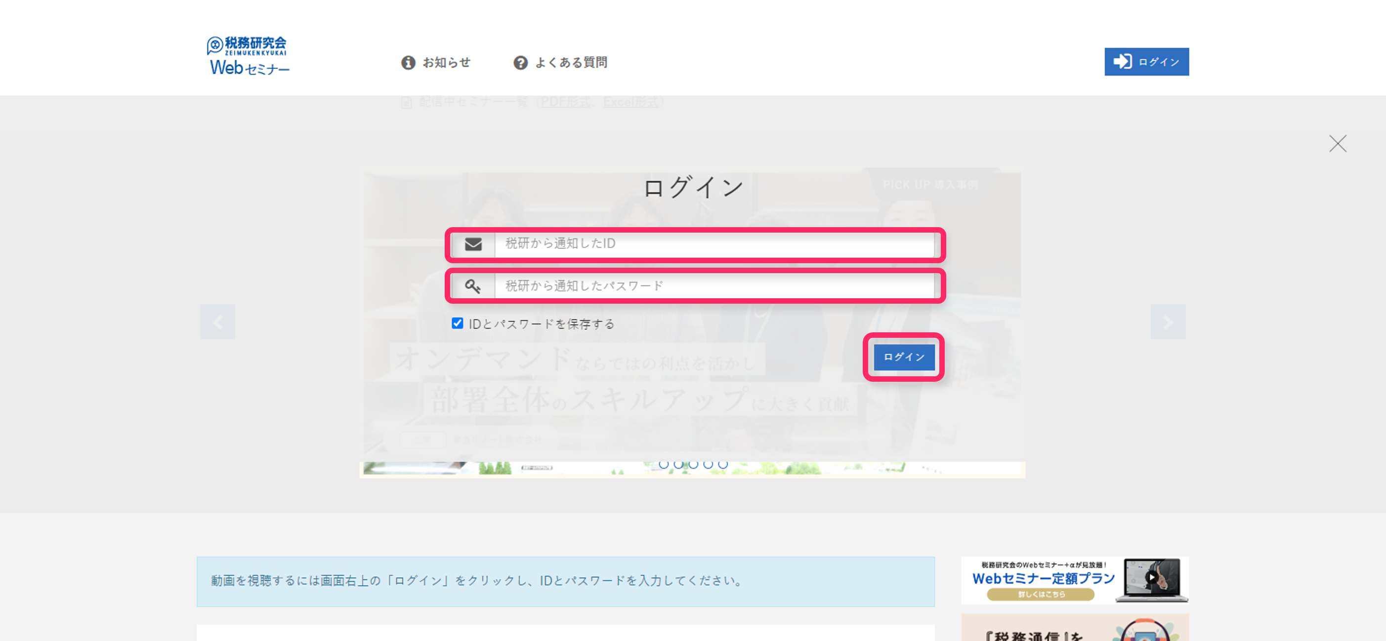Open the PDF形式 seminar list link
Image resolution: width=1386 pixels, height=641 pixels.
[x=565, y=102]
